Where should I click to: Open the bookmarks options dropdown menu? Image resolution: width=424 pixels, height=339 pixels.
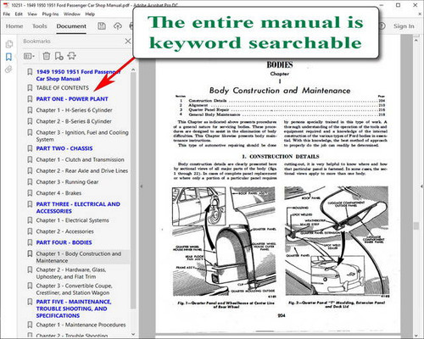(29, 56)
